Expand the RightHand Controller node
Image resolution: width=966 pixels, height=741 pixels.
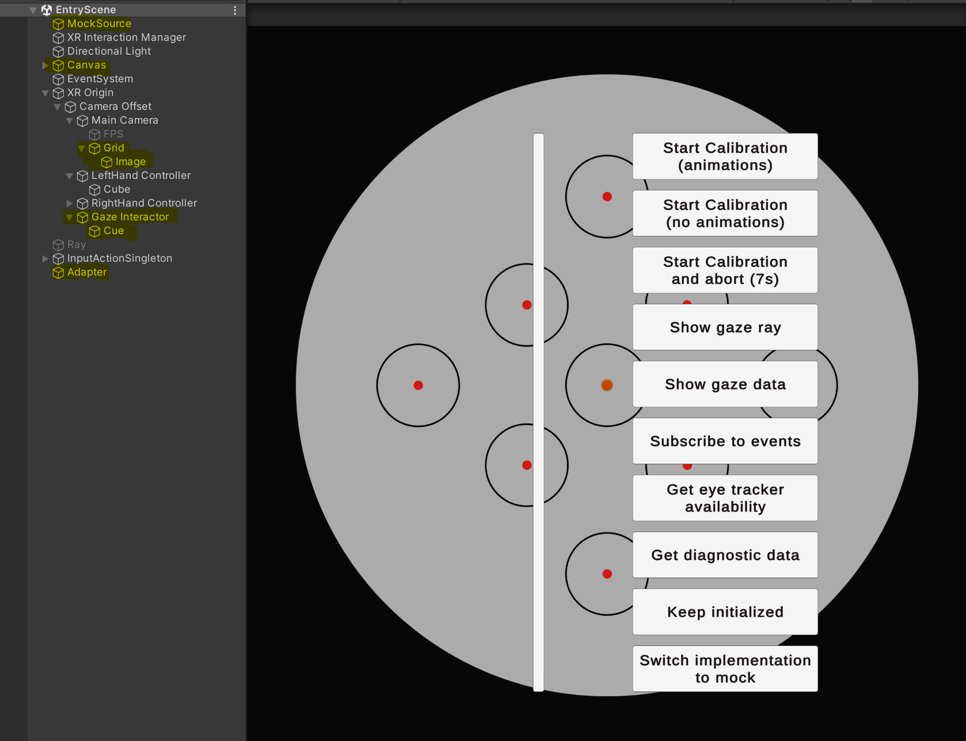70,203
